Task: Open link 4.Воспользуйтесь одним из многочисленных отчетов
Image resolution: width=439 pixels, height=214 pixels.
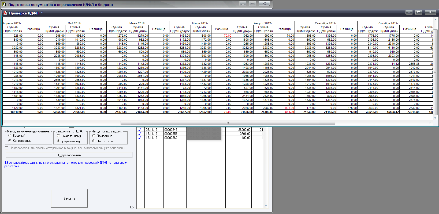Action: click(66, 164)
